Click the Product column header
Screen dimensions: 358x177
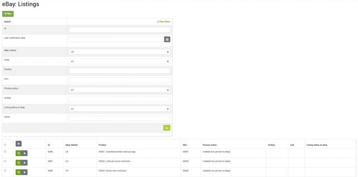pos(102,145)
